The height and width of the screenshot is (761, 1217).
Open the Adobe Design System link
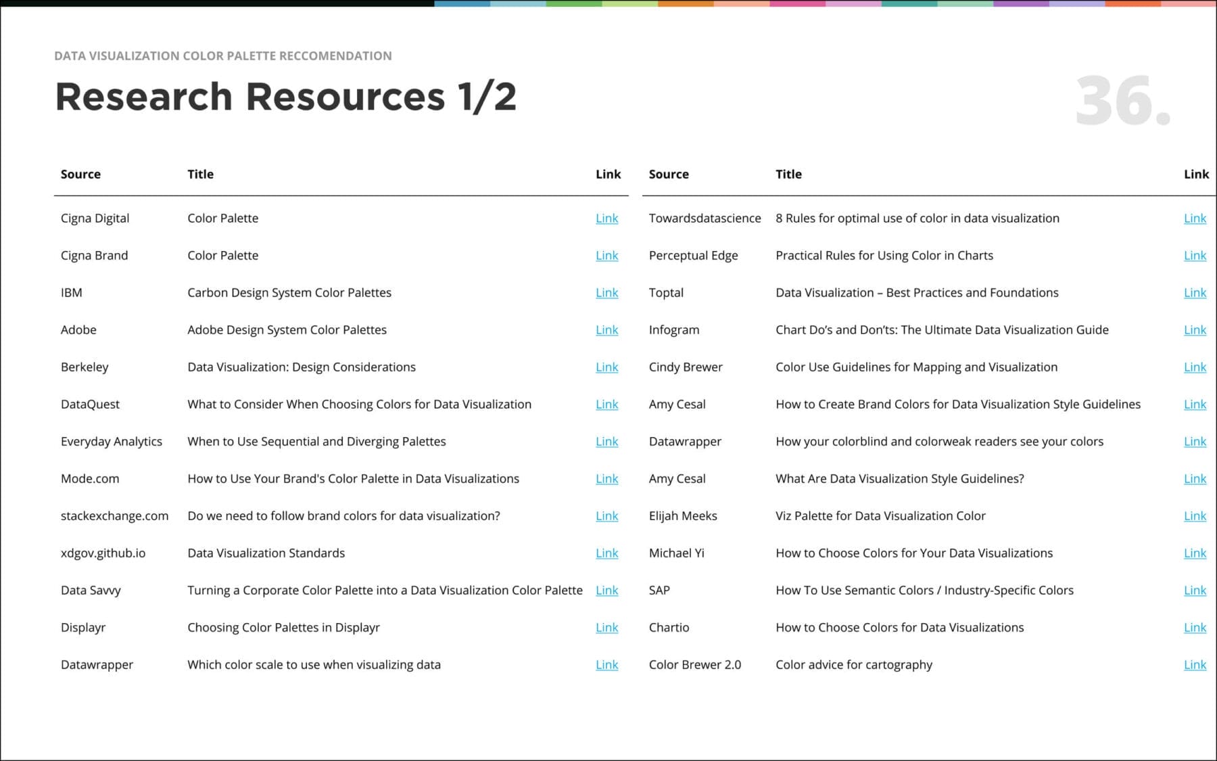coord(606,330)
